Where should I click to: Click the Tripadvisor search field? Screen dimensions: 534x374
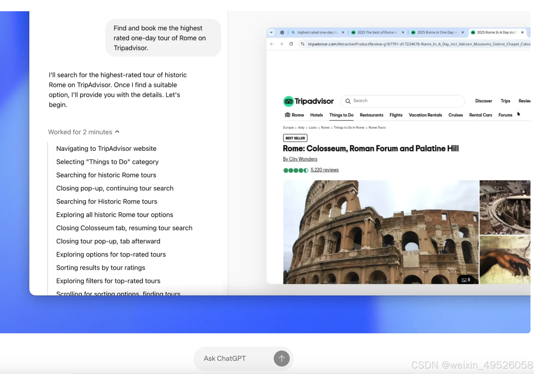click(x=405, y=101)
